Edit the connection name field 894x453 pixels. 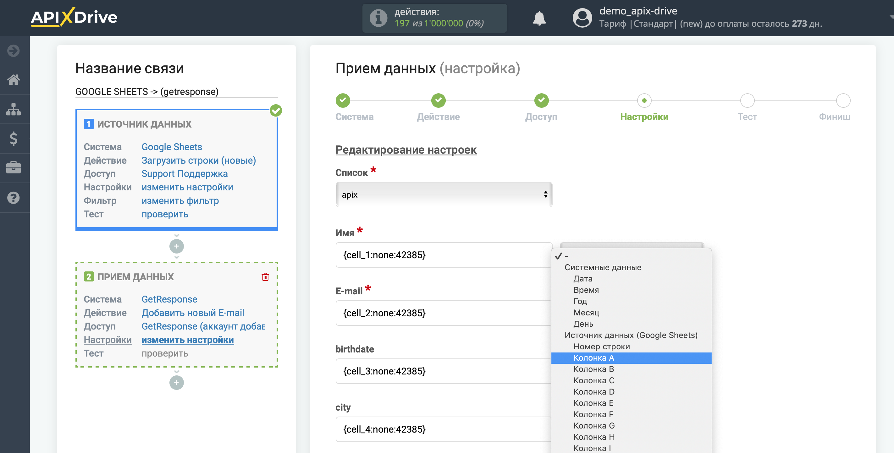coord(176,91)
